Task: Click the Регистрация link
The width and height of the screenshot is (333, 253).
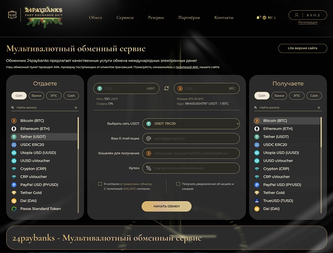Action: click(308, 22)
